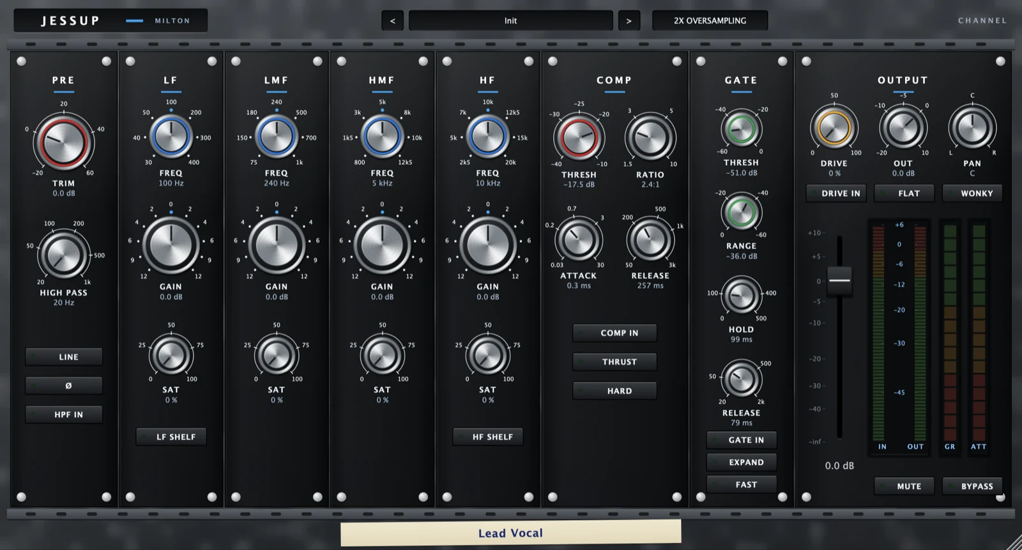Screen dimensions: 1022x550
Task: Click the DRIVE IN button
Action: tap(836, 194)
